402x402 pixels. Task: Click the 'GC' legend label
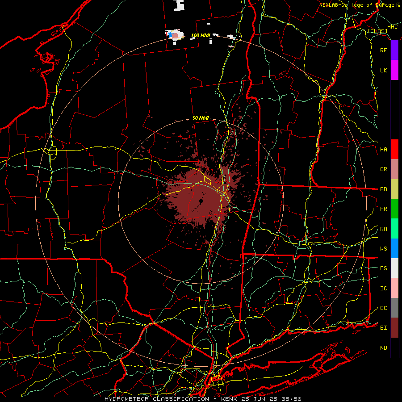(384, 308)
